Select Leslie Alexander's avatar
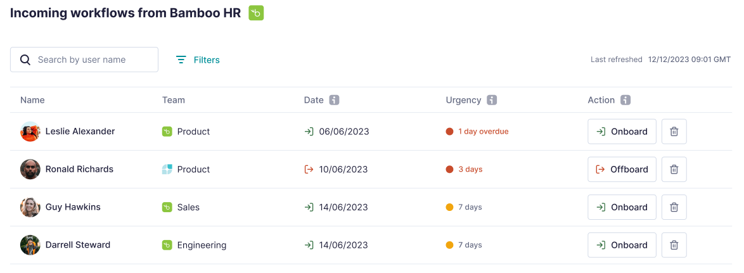Screen dimensions: 744x273 click(30, 131)
